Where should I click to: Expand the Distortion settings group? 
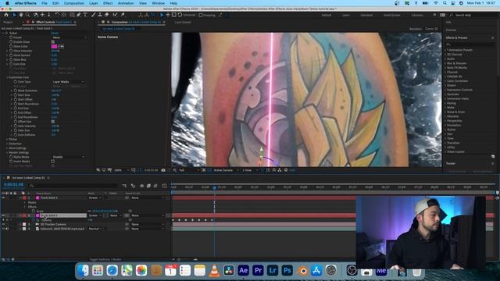(x=7, y=144)
